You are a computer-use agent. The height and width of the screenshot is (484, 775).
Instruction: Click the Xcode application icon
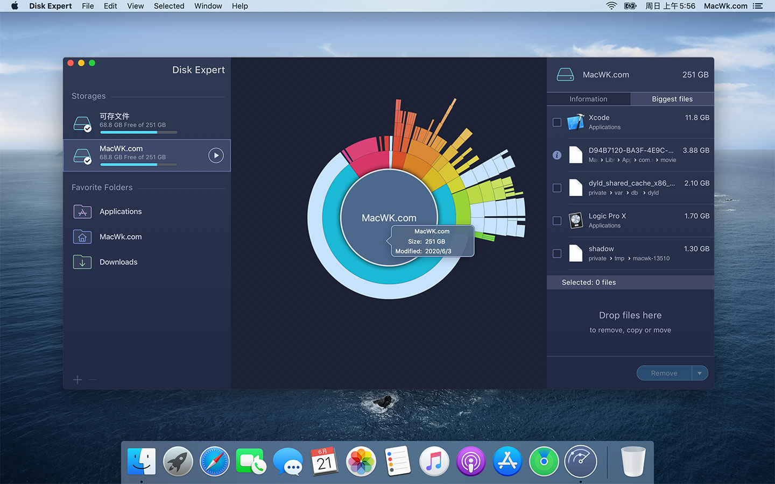tap(576, 122)
